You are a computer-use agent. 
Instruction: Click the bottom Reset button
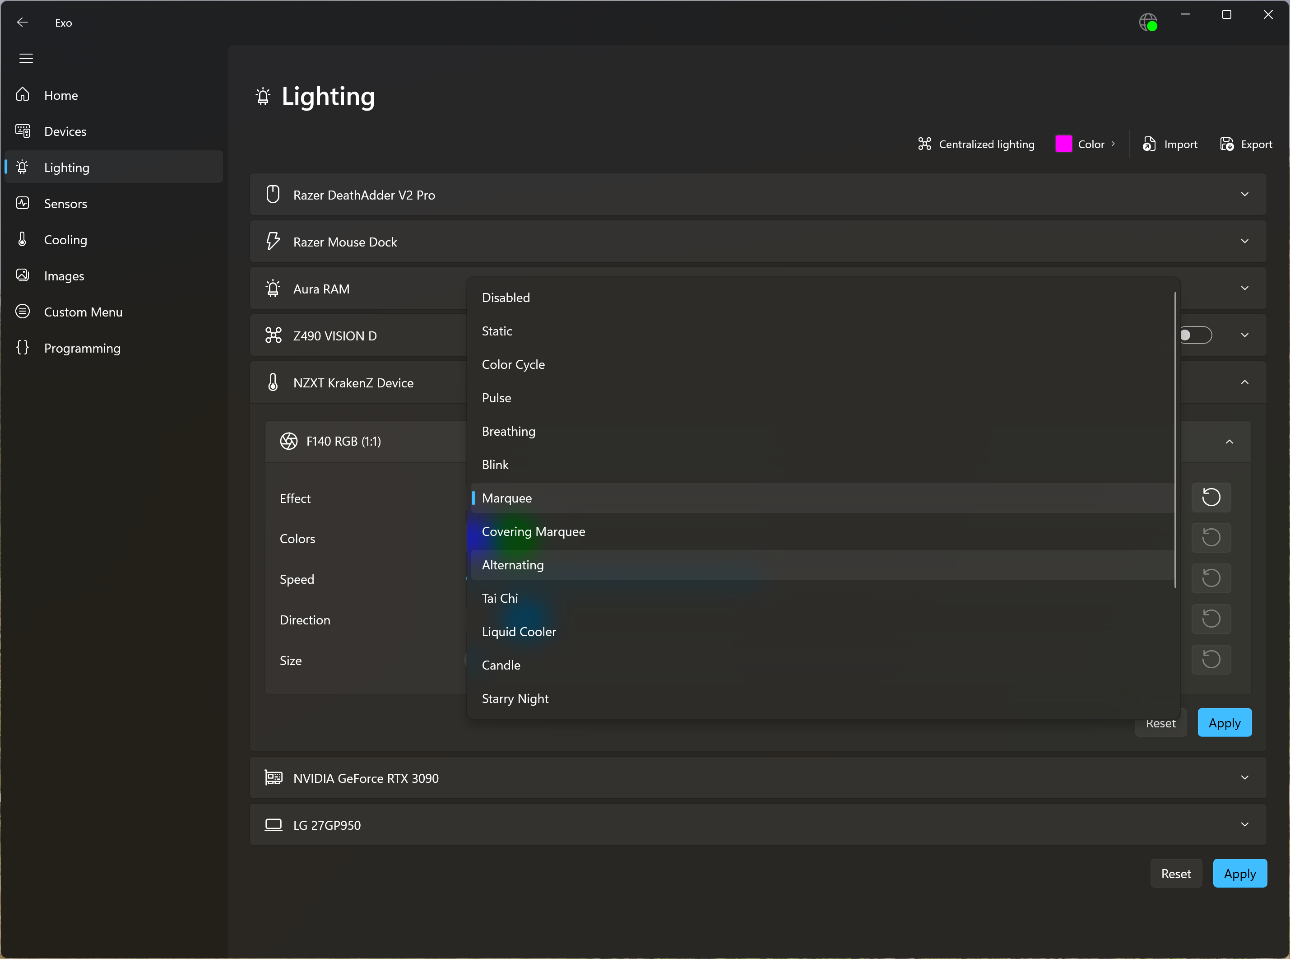tap(1176, 874)
